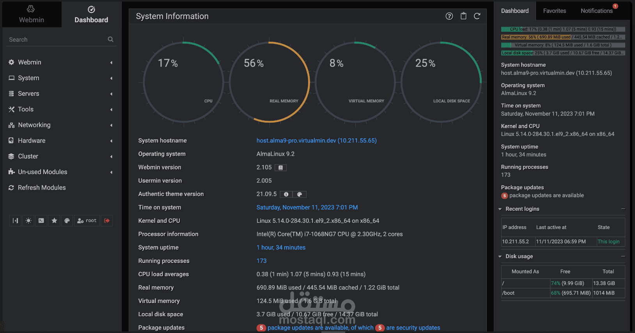Expand the Hardware menu arrow
This screenshot has width=635, height=333.
tap(111, 141)
